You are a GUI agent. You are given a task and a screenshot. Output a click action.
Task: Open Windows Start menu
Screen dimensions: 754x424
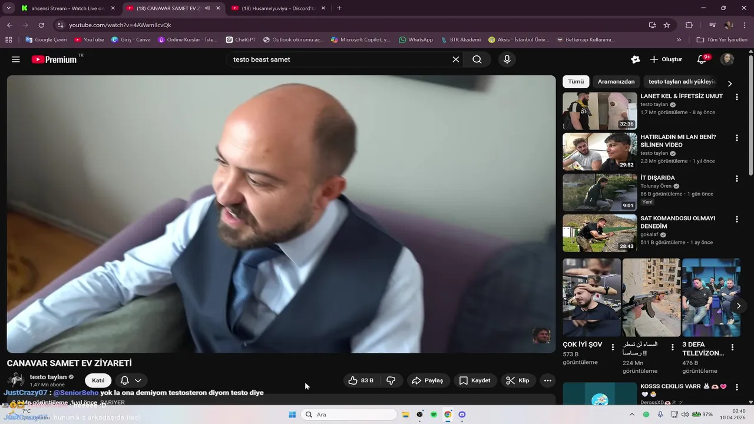point(292,415)
